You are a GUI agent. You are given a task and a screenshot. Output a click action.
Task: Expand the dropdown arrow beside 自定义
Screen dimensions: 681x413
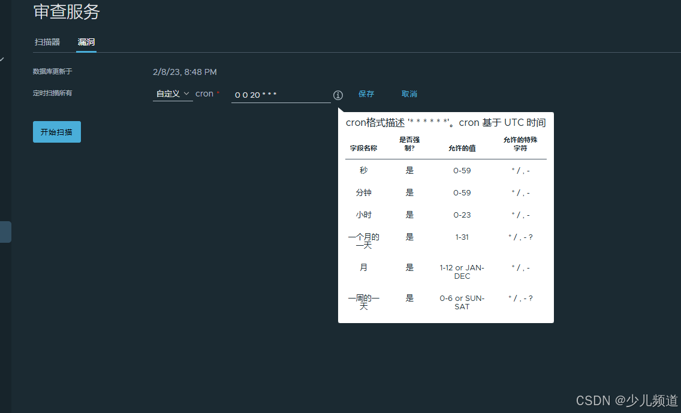coord(186,94)
